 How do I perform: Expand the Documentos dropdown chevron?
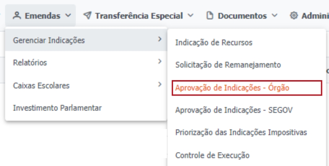pyautogui.click(x=275, y=16)
